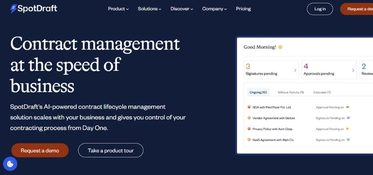373x175 pixels.
Task: Click the avatar badge in the Vendor Agreement with Globex row
Action: tap(348, 118)
